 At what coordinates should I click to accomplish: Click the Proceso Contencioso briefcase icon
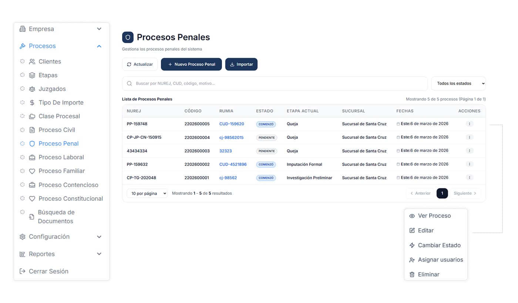pyautogui.click(x=32, y=185)
